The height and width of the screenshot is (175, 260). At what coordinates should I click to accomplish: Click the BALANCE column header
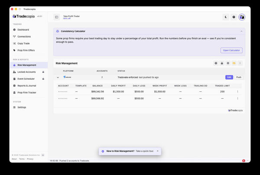97,86
